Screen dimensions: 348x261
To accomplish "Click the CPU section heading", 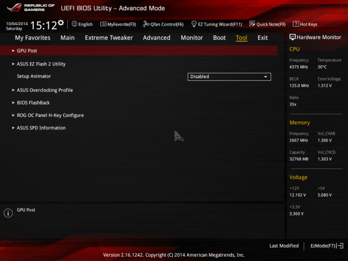I will pos(294,49).
